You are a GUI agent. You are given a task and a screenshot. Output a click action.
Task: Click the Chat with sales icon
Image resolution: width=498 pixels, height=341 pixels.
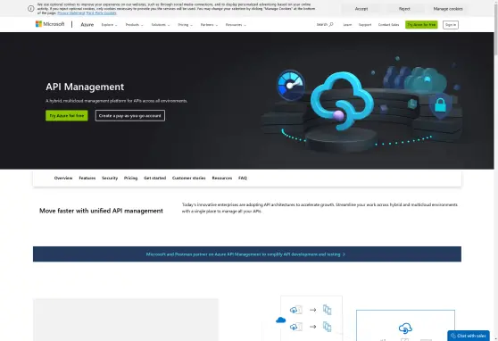(x=453, y=336)
